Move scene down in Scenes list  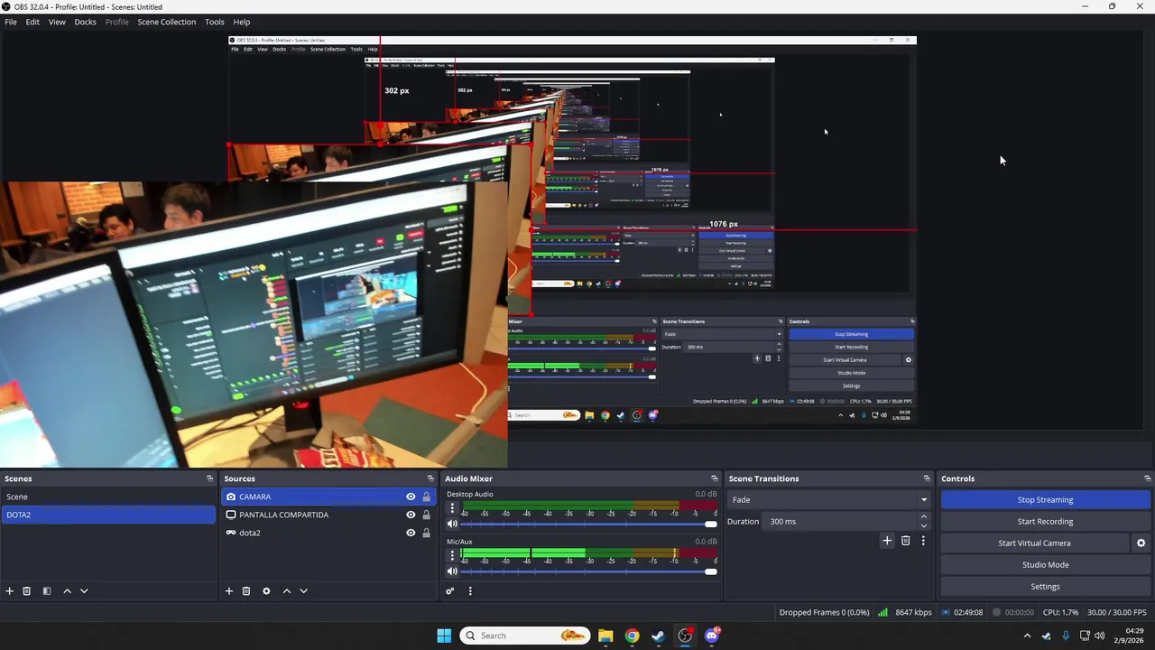84,591
